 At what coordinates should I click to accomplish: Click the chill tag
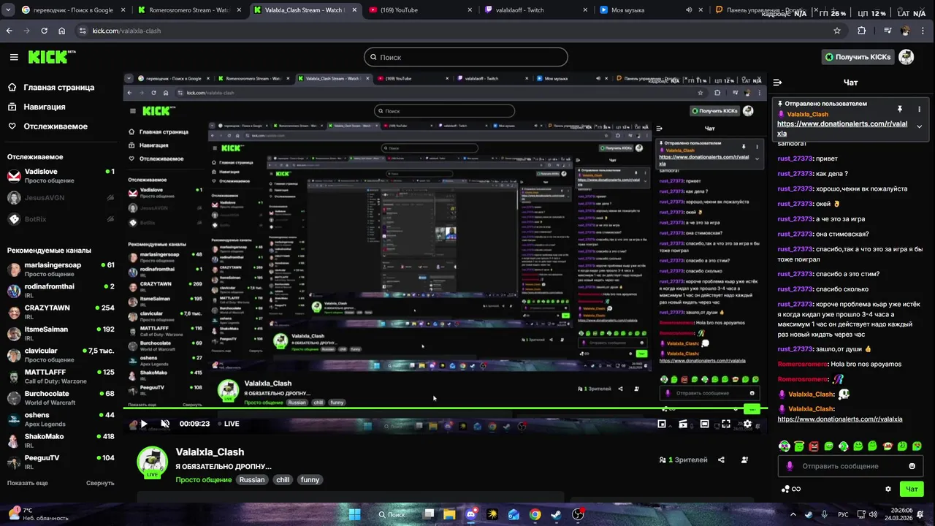tap(283, 480)
